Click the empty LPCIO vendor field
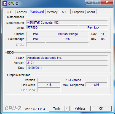The height and width of the screenshot is (114, 115). (36, 45)
